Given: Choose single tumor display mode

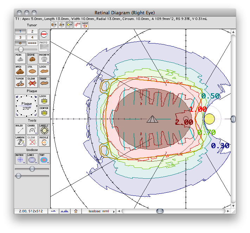Looking at the screenshot, I should pyautogui.click(x=20, y=43).
